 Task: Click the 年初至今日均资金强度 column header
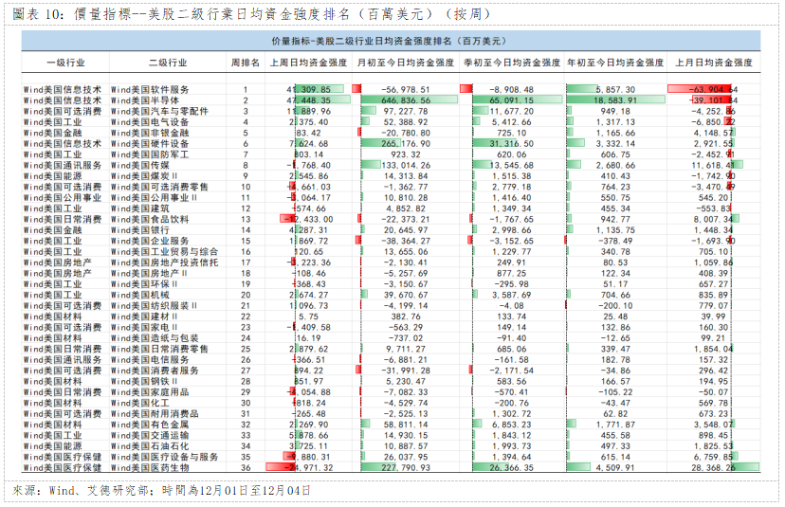pyautogui.click(x=613, y=62)
